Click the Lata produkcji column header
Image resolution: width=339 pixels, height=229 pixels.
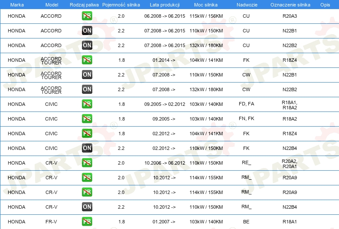165,5
